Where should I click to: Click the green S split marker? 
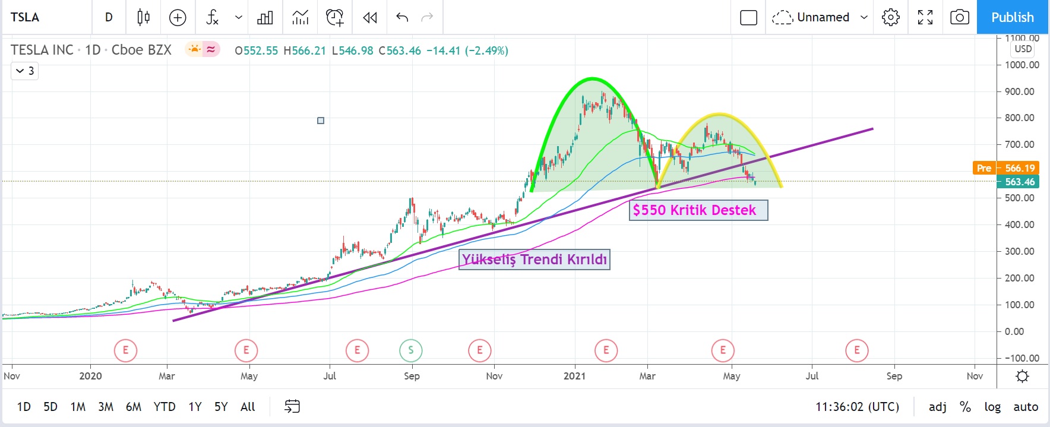tap(410, 350)
